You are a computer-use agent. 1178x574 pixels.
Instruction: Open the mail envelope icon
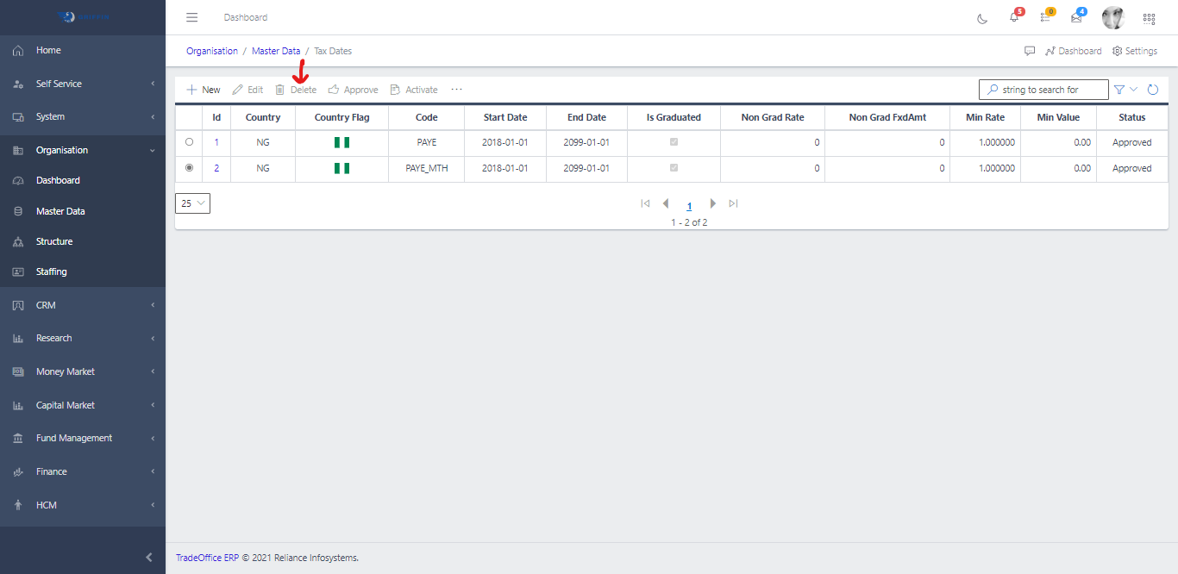tap(1076, 17)
